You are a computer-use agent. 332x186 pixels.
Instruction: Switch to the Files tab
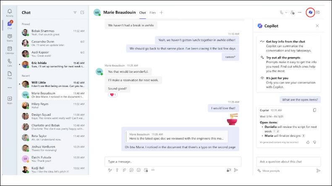(153, 13)
